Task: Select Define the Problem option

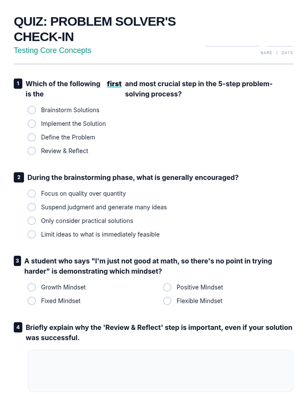Action: pyautogui.click(x=32, y=137)
